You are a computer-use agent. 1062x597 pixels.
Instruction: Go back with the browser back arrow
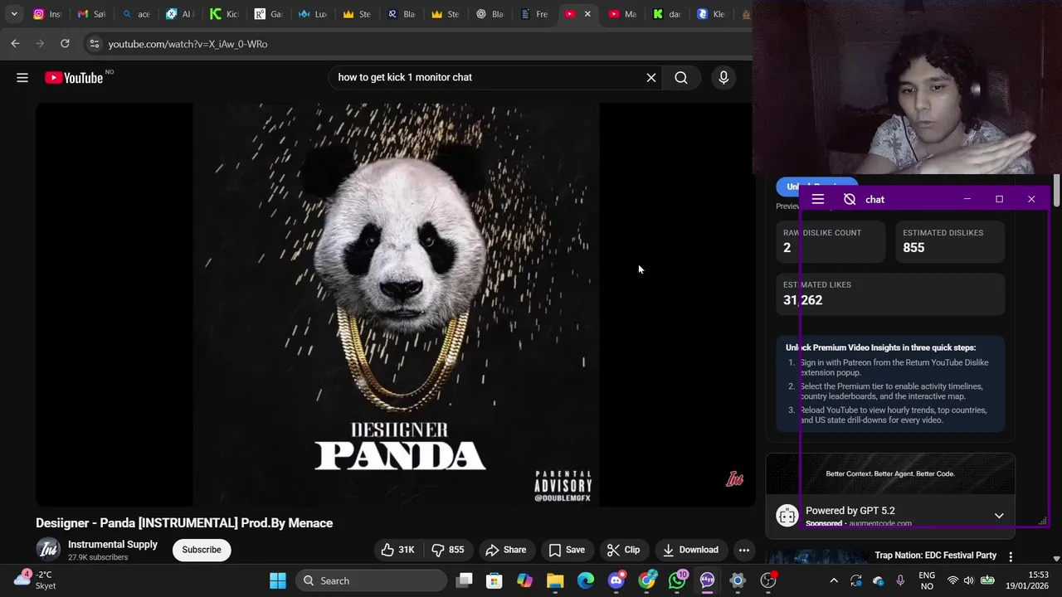tap(15, 43)
